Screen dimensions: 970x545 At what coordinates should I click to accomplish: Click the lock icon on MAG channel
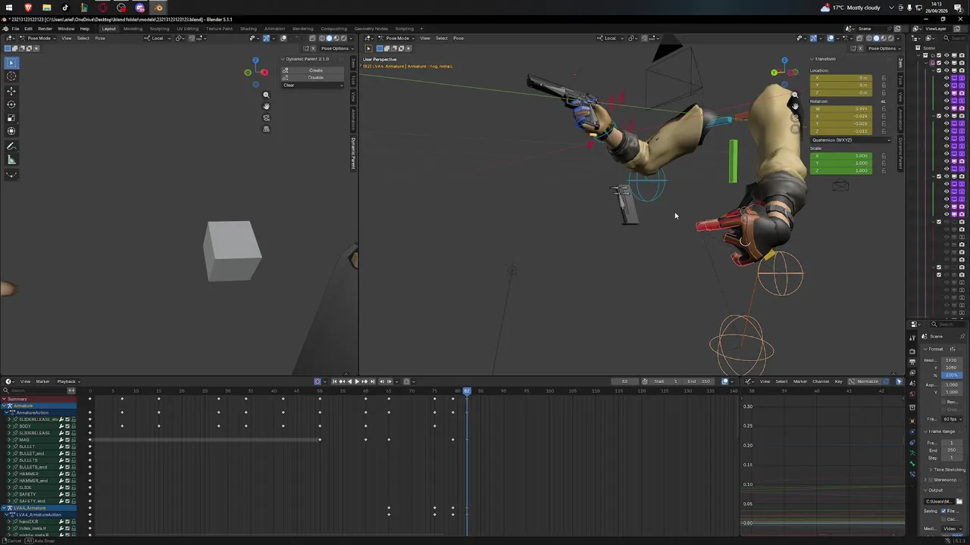click(x=74, y=440)
